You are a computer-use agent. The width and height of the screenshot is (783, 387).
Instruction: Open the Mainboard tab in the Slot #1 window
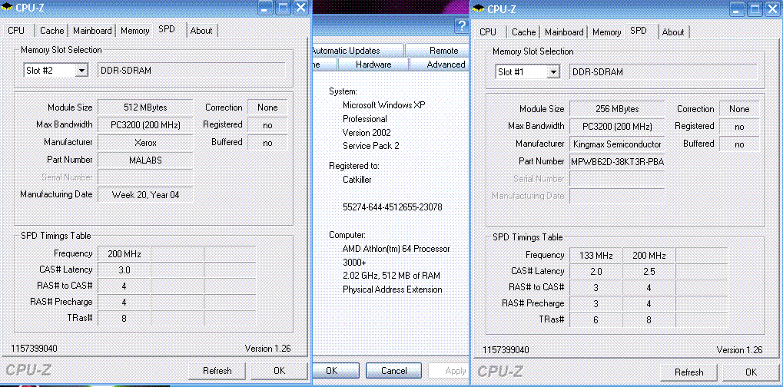pyautogui.click(x=564, y=32)
